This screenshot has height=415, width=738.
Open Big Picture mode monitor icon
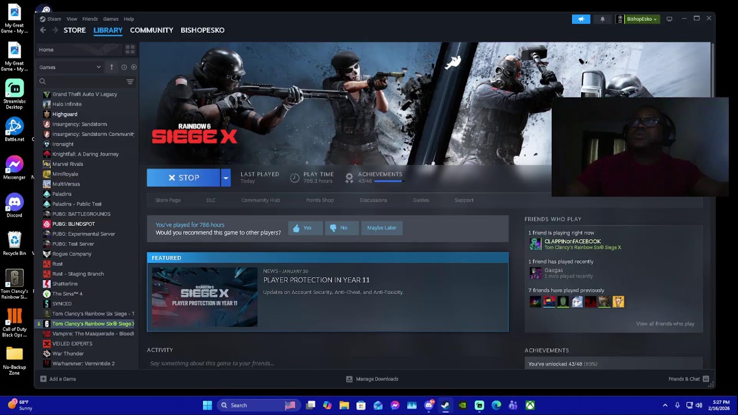click(669, 19)
